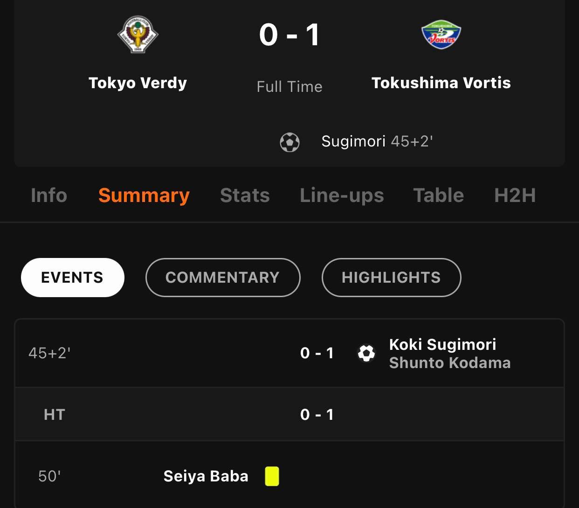Screen dimensions: 579x508
Task: View the Table tab
Action: click(x=439, y=195)
